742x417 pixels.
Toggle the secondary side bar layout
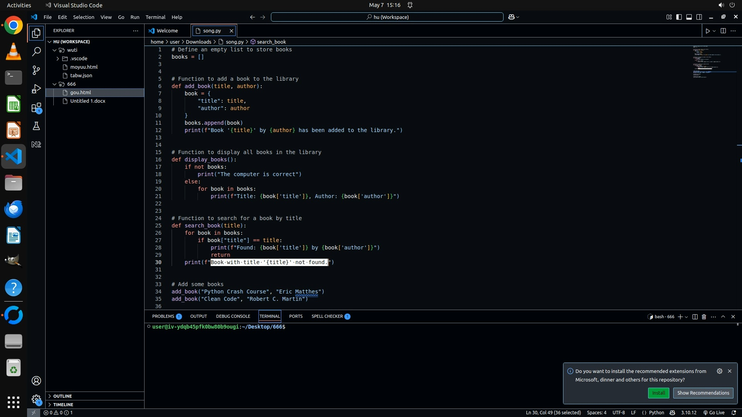pos(699,17)
